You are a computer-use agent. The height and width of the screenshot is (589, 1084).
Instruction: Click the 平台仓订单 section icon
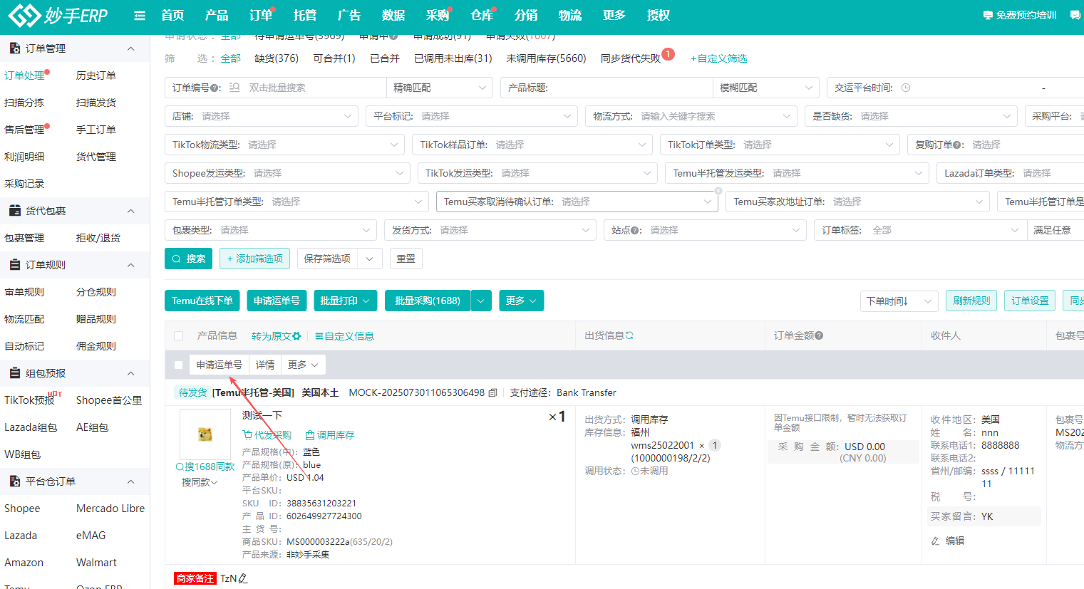click(14, 481)
